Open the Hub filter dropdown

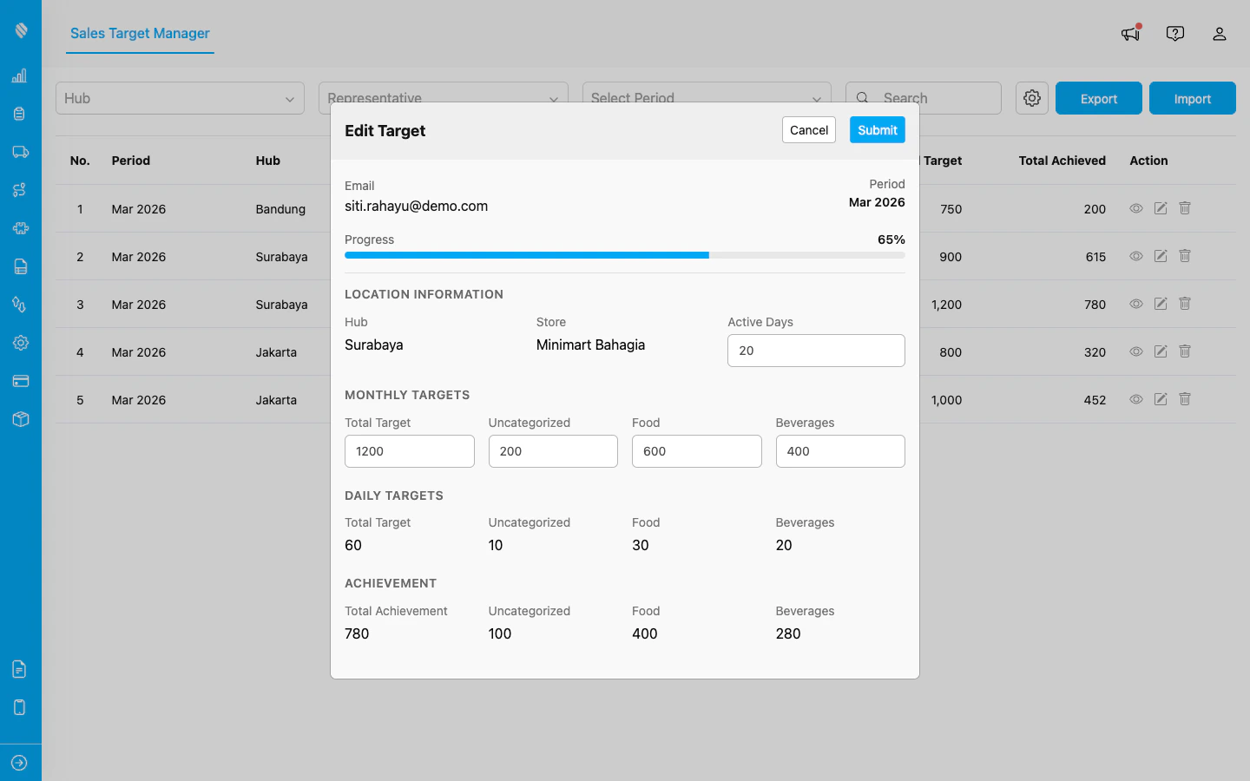(180, 98)
